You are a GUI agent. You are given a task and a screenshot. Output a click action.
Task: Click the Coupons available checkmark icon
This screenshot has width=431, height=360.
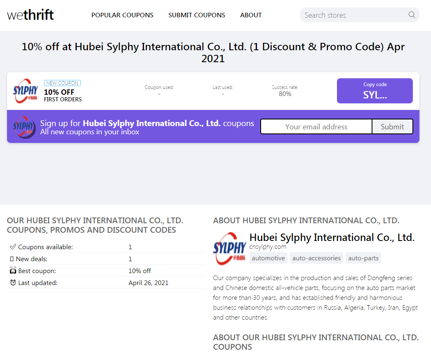tap(13, 247)
